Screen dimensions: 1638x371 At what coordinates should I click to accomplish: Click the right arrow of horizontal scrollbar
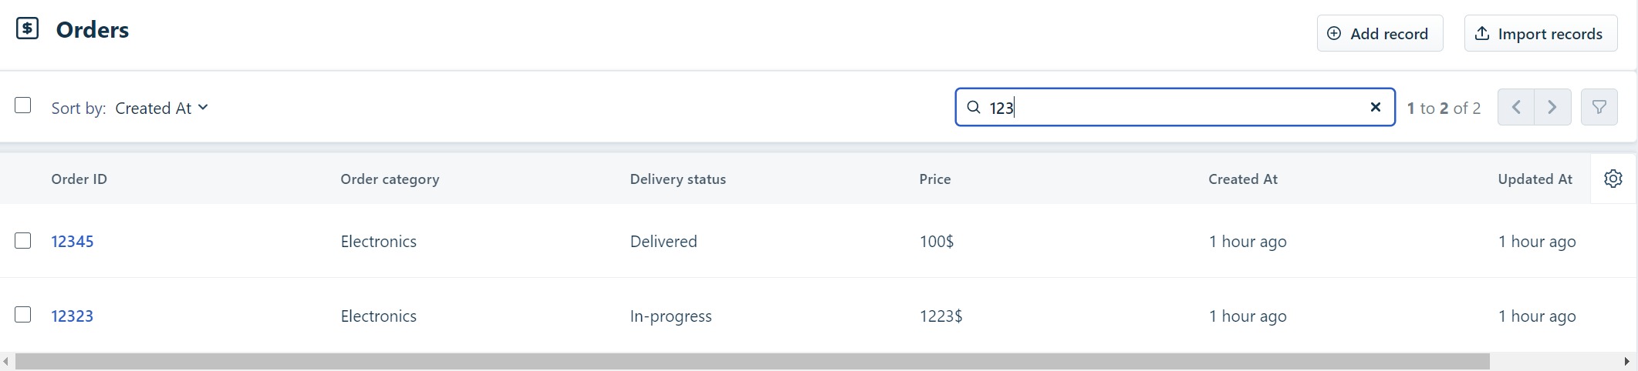(1626, 362)
